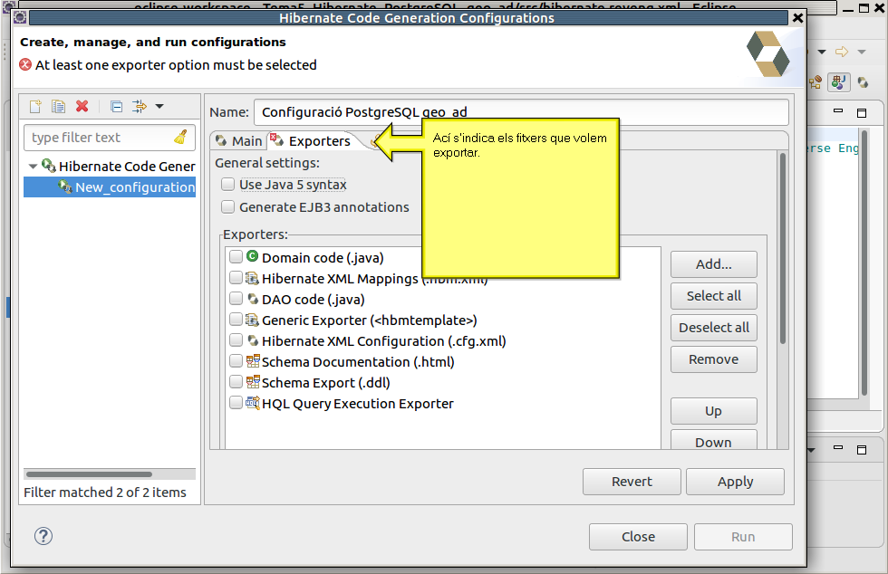Click the forward arrow in Eclipse toolbar
Screen dimensions: 888x574
coord(842,52)
